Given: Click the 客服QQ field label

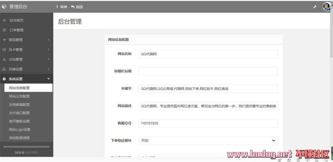Looking at the screenshot, I should pos(124,123).
